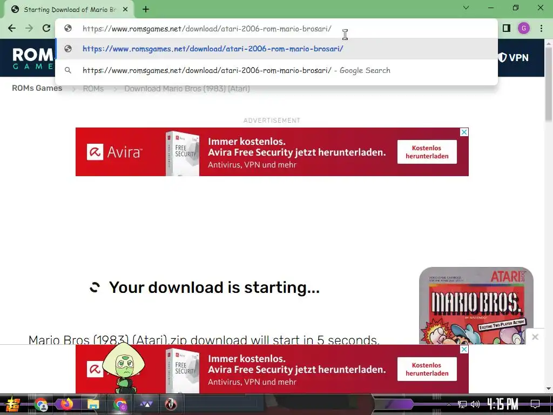
Task: Open a new browser tab
Action: point(146,10)
